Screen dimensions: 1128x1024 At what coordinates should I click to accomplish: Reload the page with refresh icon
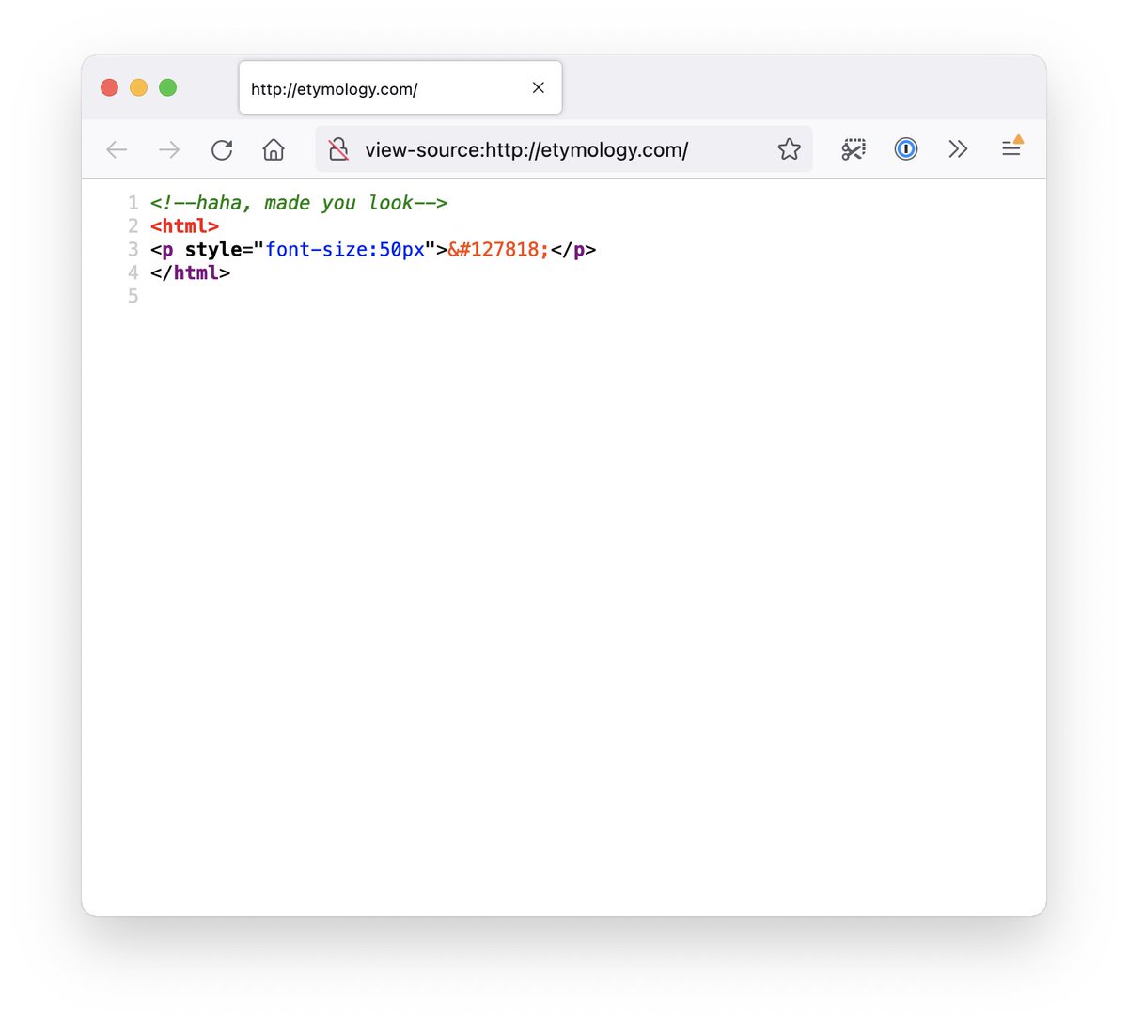click(x=222, y=149)
